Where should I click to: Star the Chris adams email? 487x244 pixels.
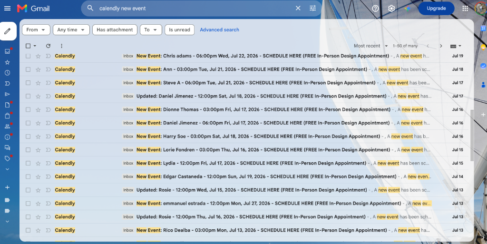(38, 56)
